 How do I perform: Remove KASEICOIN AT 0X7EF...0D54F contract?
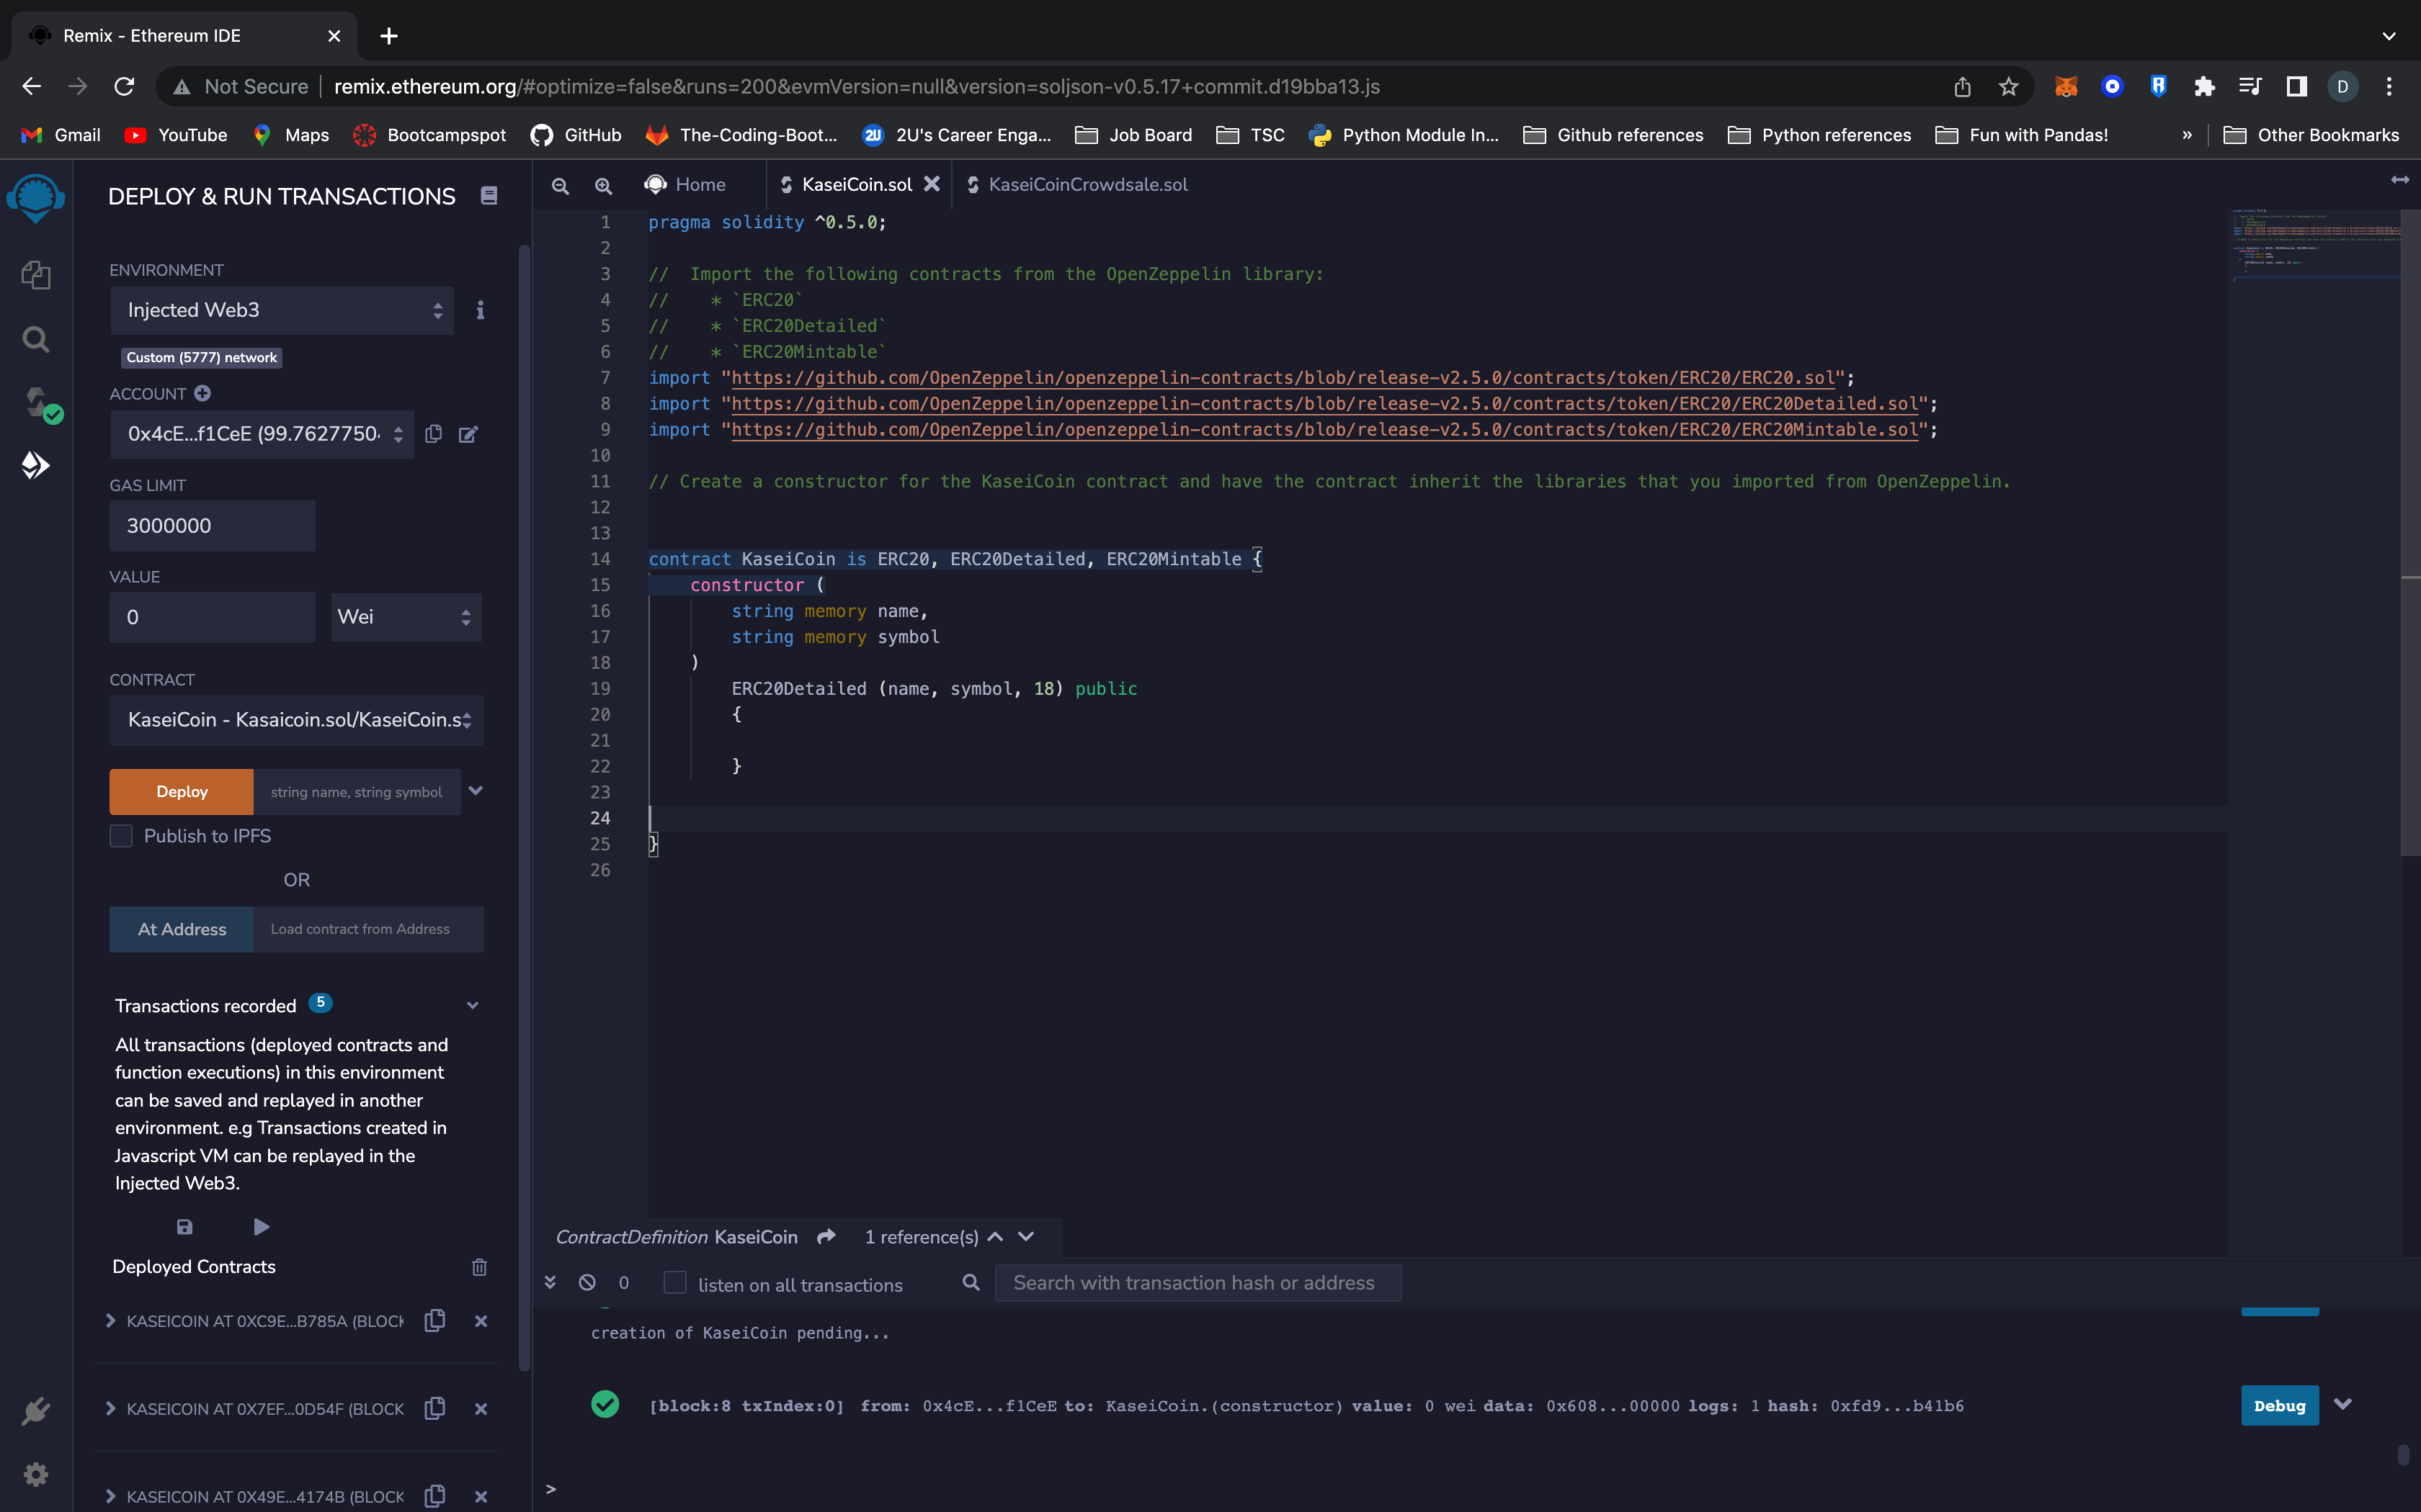pos(481,1409)
